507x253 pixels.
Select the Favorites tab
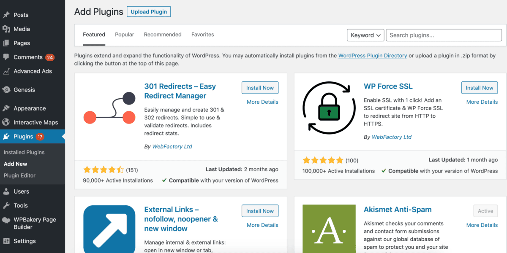(203, 35)
